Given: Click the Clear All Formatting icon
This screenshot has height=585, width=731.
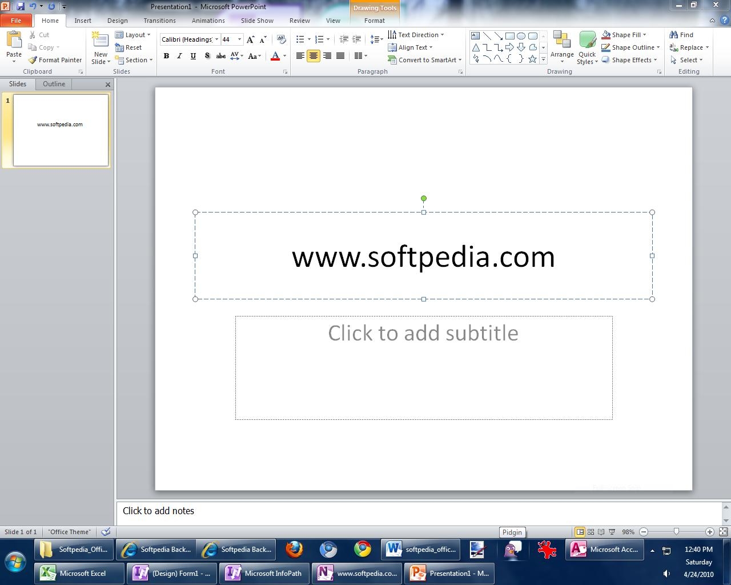Looking at the screenshot, I should tap(281, 39).
